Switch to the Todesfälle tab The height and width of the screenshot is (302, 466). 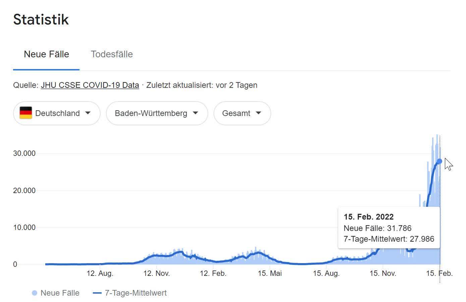point(112,54)
